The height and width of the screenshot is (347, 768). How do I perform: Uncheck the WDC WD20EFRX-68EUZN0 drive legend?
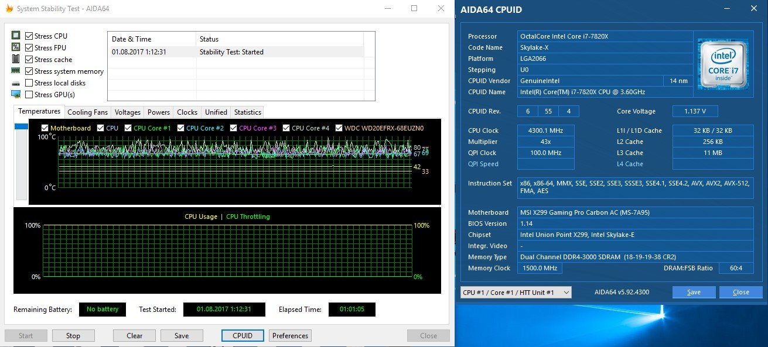click(x=339, y=128)
